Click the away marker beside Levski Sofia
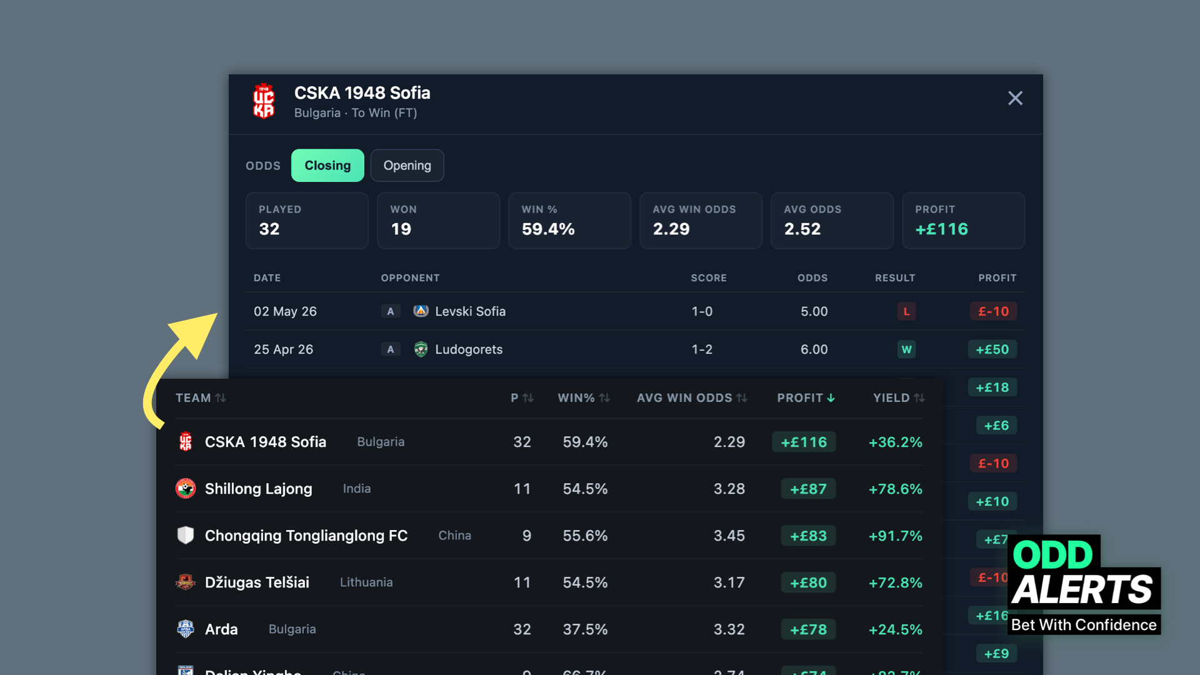The width and height of the screenshot is (1200, 675). tap(391, 311)
